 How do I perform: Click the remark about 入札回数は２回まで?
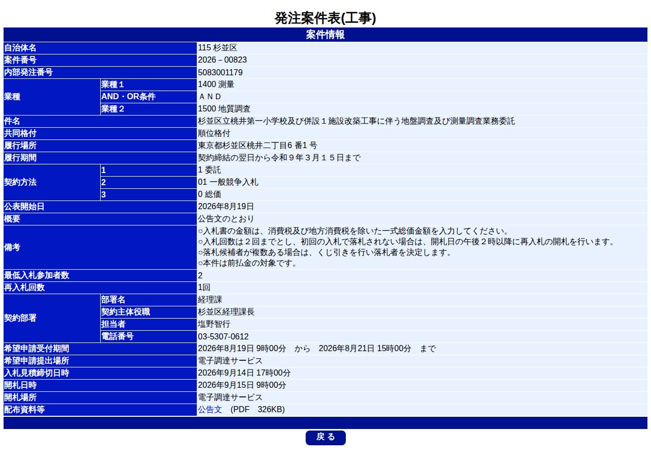[x=406, y=242]
